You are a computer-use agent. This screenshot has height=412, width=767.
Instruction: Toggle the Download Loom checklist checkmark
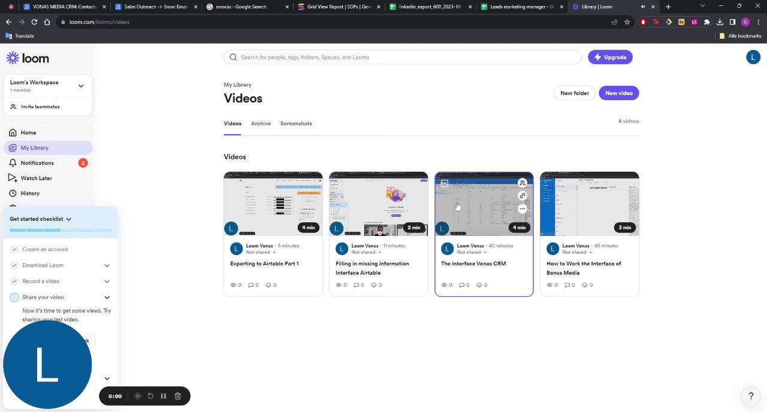(x=14, y=265)
